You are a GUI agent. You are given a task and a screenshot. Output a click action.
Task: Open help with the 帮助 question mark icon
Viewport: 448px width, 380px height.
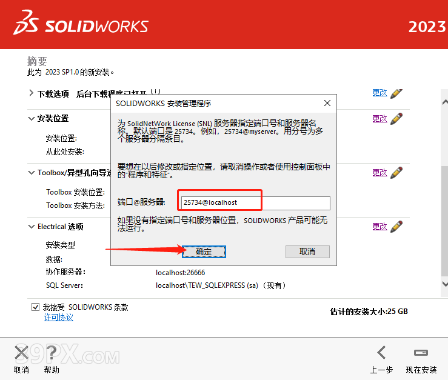click(x=52, y=353)
